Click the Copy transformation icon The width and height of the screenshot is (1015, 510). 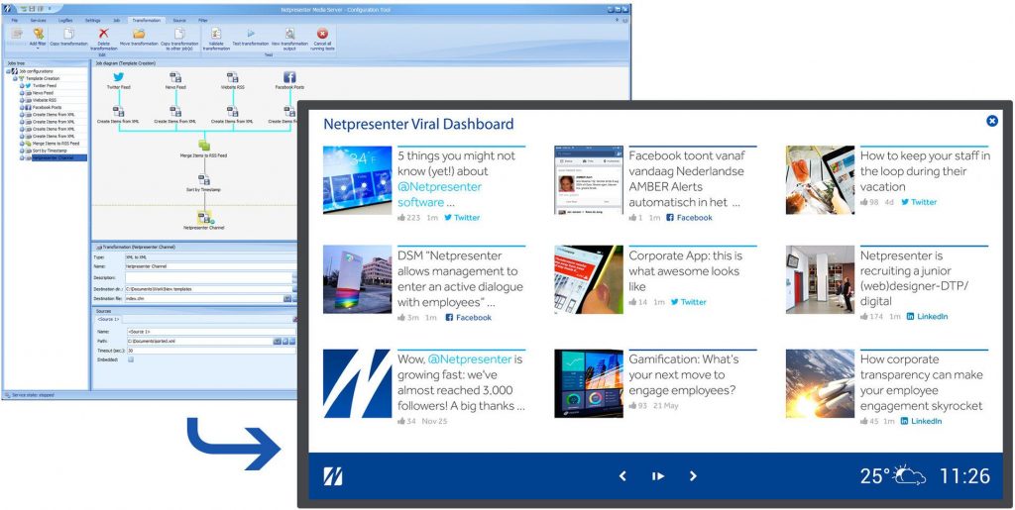pos(68,34)
